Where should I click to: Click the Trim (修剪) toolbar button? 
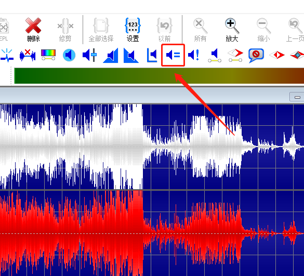[65, 30]
